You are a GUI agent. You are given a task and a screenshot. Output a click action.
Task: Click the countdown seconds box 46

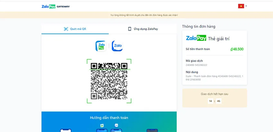(219, 101)
